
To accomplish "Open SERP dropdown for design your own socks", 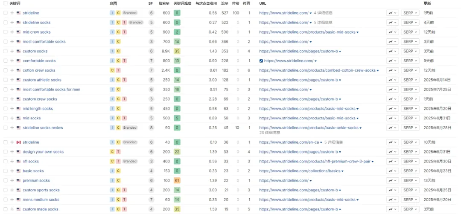I will point(410,152).
